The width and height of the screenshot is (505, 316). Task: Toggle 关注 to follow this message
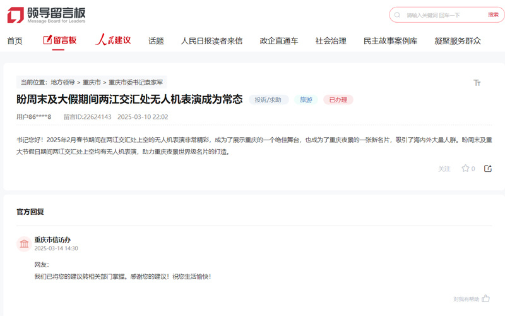(444, 169)
